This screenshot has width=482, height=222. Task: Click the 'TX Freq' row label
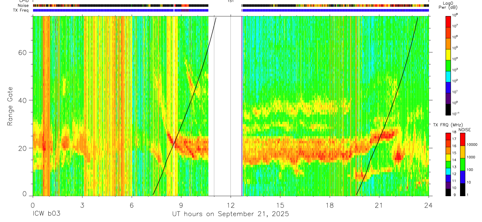(22, 11)
